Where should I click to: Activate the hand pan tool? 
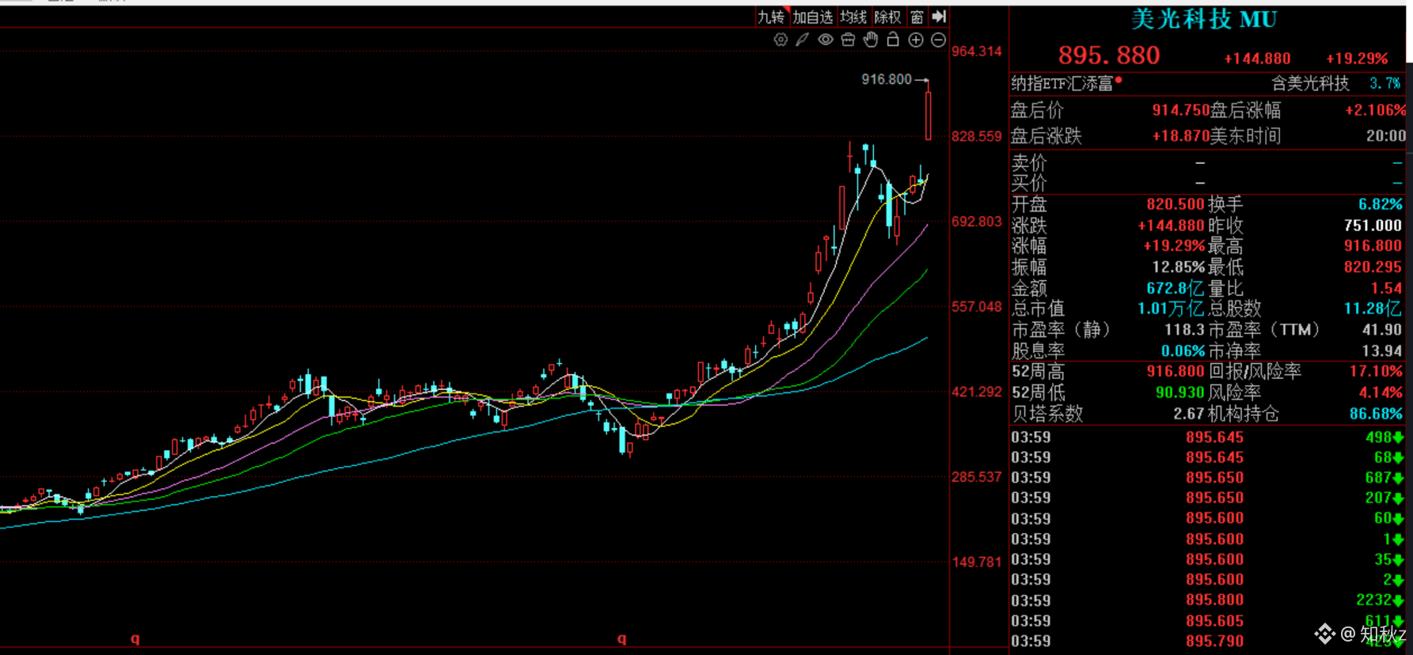click(871, 40)
